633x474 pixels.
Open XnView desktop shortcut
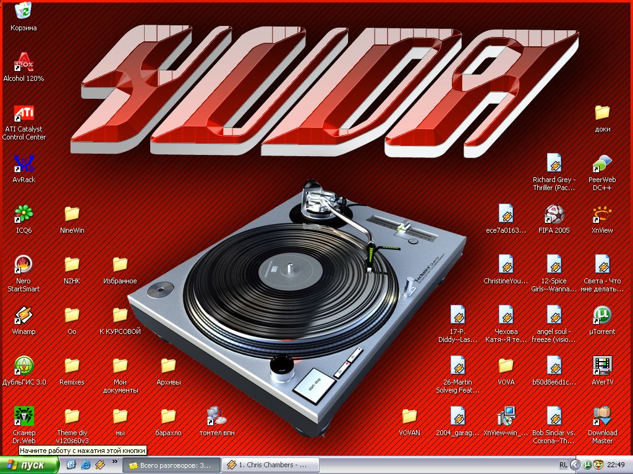602,219
